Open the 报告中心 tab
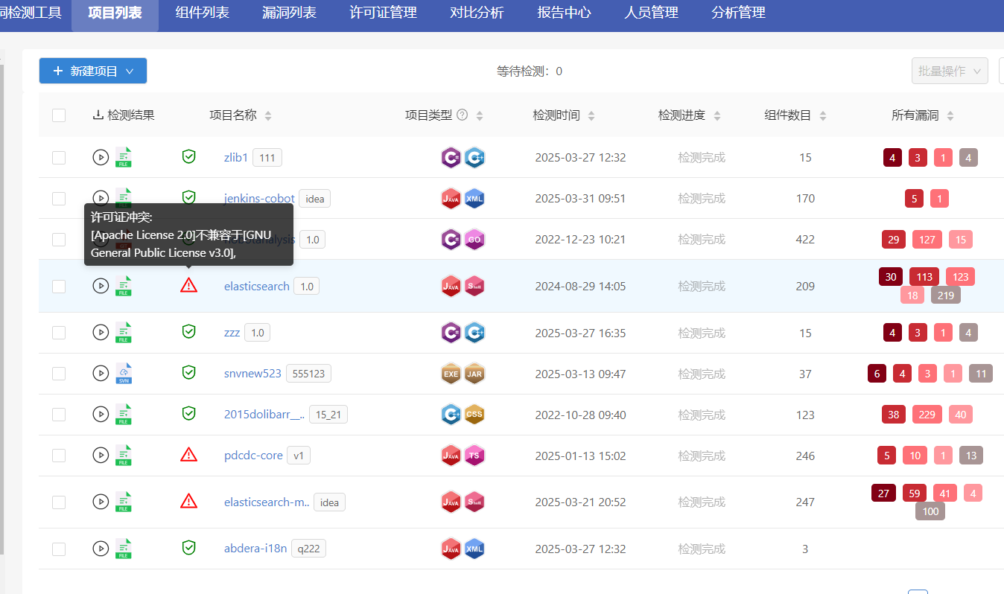 click(565, 13)
